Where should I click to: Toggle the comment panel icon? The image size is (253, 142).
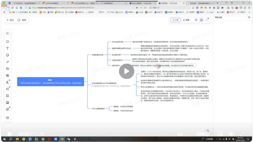201,20
